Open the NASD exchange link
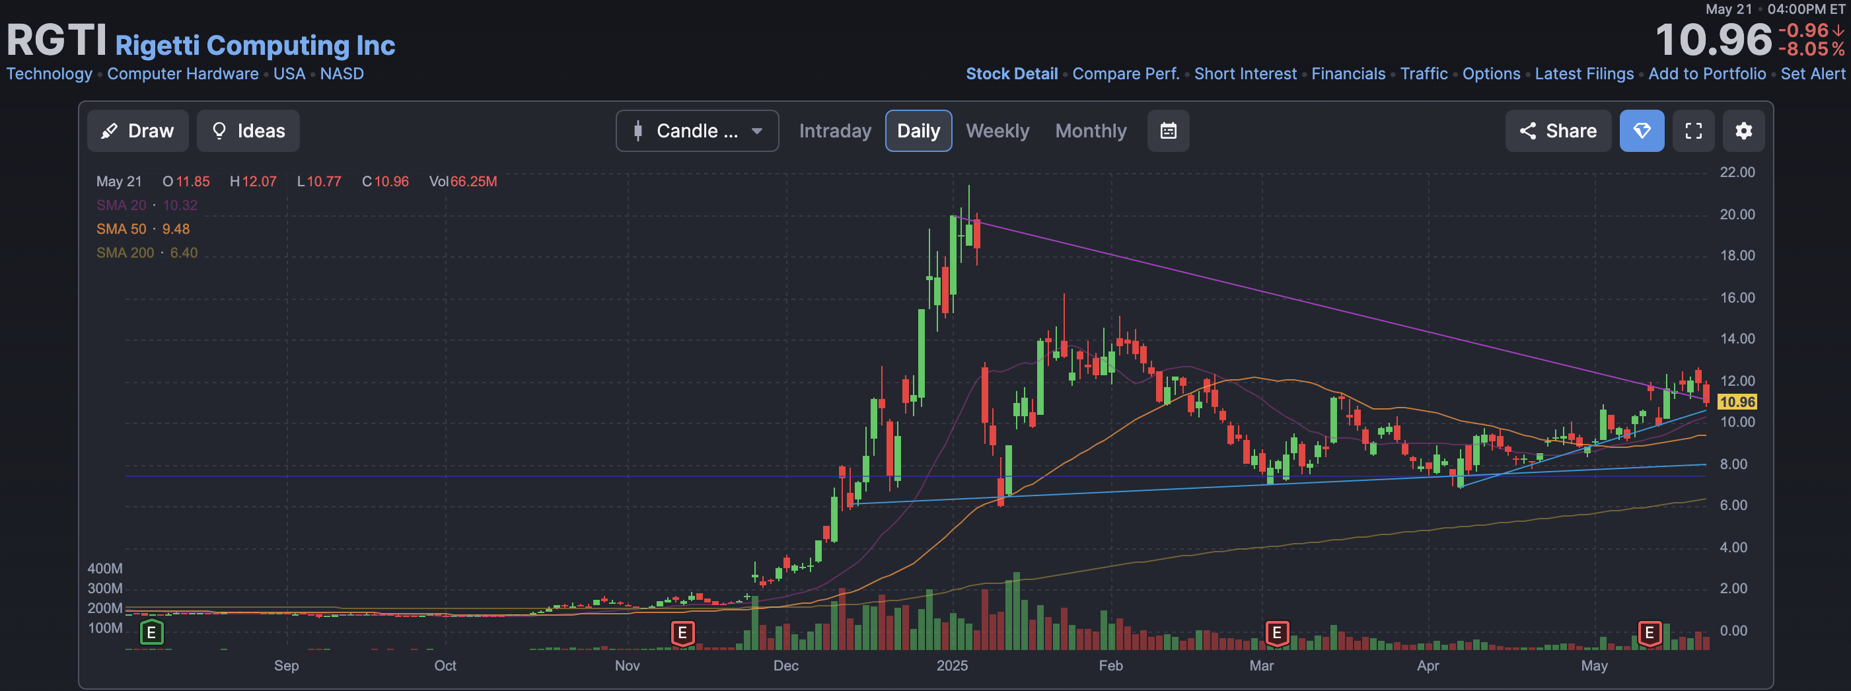The image size is (1851, 691). point(342,74)
